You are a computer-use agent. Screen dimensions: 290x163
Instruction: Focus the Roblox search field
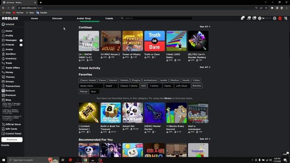[x=156, y=18]
